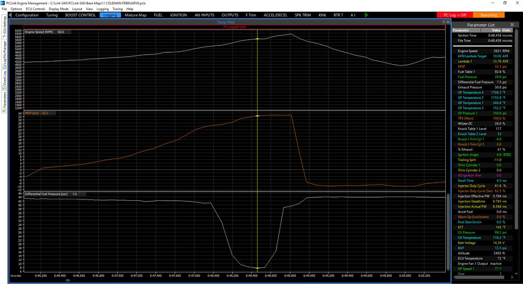
Task: Click the time axis scroll handle below plot
Action: click(68, 280)
